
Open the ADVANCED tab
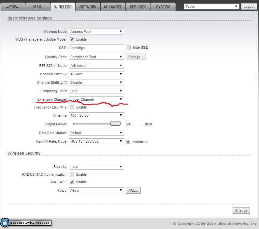pyautogui.click(x=113, y=7)
